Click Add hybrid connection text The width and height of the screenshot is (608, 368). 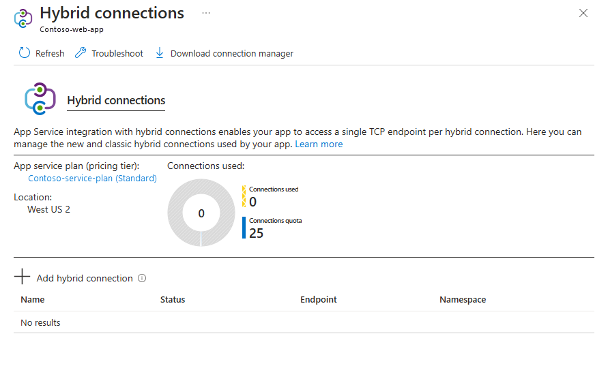pos(85,278)
